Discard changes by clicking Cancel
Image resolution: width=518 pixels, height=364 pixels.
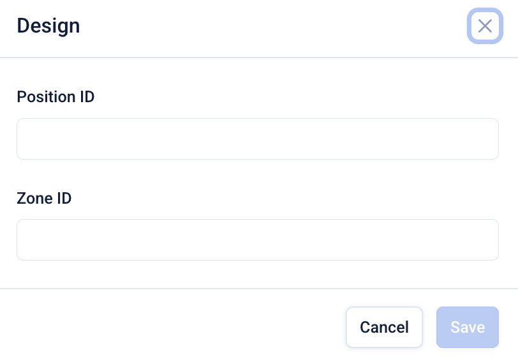coord(384,327)
